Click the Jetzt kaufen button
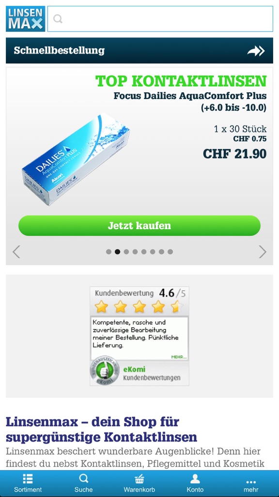 pyautogui.click(x=139, y=225)
